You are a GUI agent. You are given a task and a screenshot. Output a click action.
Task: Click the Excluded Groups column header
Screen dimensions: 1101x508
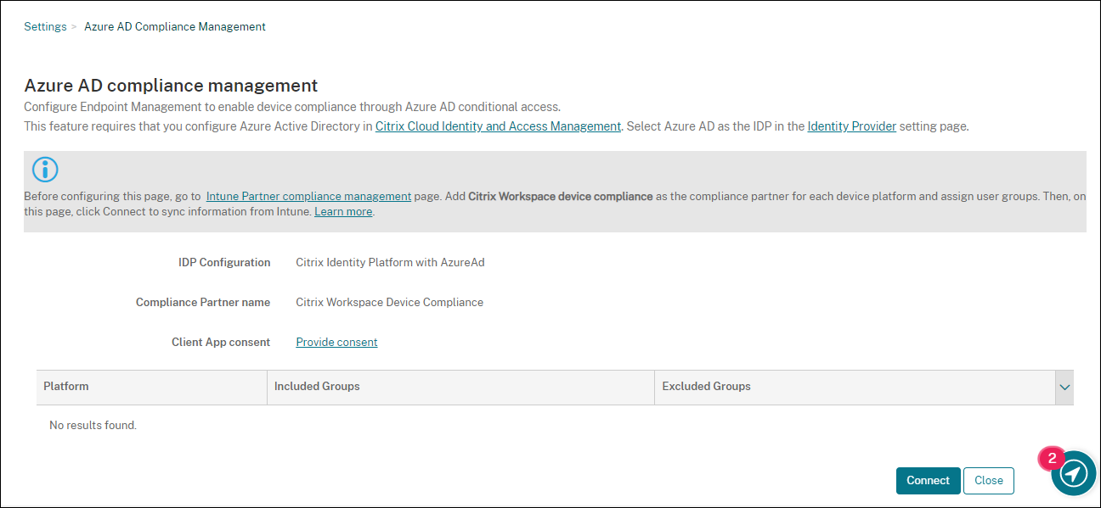(x=706, y=387)
